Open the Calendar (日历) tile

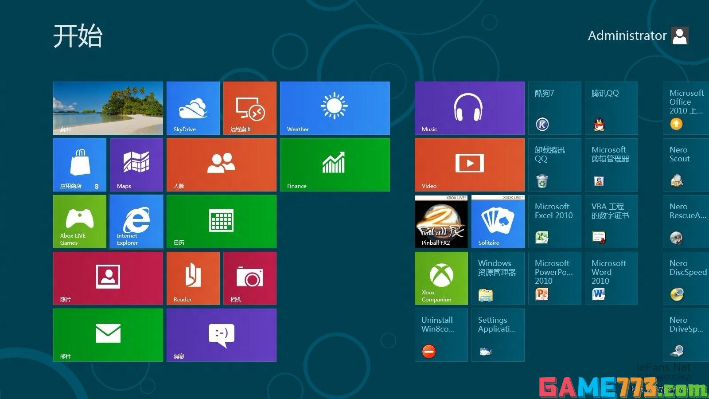[222, 222]
